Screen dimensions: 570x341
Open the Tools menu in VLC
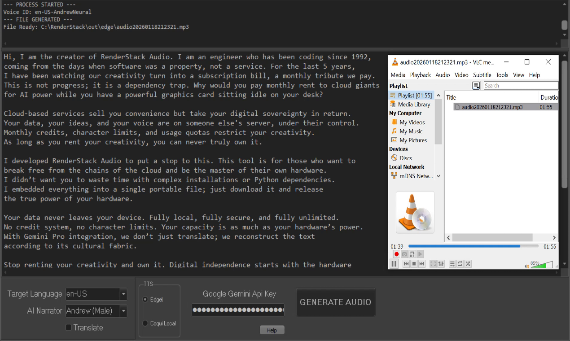(502, 75)
